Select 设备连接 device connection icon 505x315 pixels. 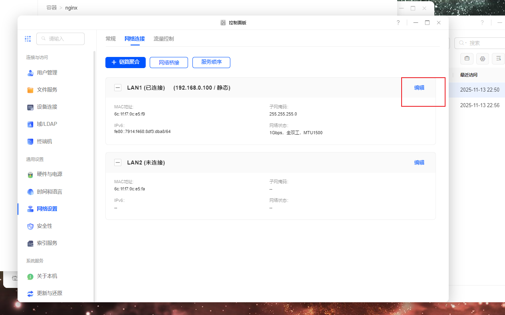(x=30, y=107)
